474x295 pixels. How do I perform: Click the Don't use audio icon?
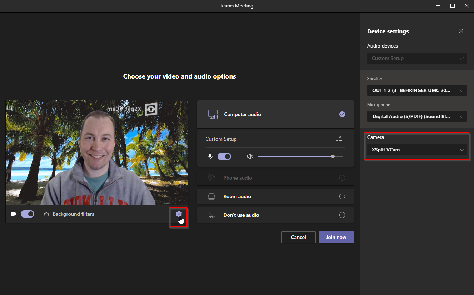click(211, 215)
